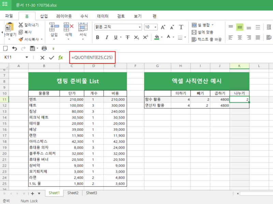This screenshot has height=204, width=273.
Task: Click the insert function fx icon
Action: pos(60,58)
